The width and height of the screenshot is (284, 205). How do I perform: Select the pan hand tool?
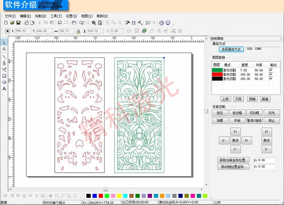(74, 23)
